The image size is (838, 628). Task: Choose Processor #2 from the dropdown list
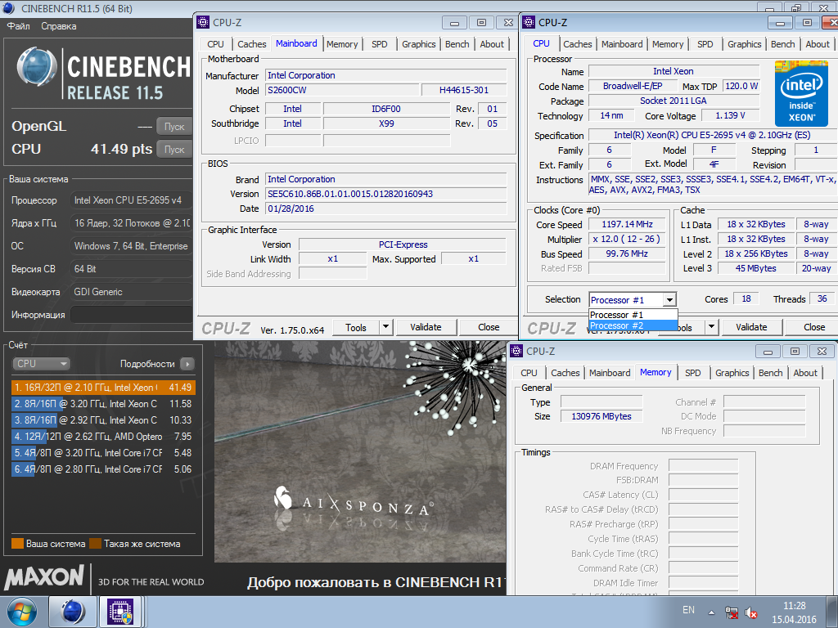point(633,325)
